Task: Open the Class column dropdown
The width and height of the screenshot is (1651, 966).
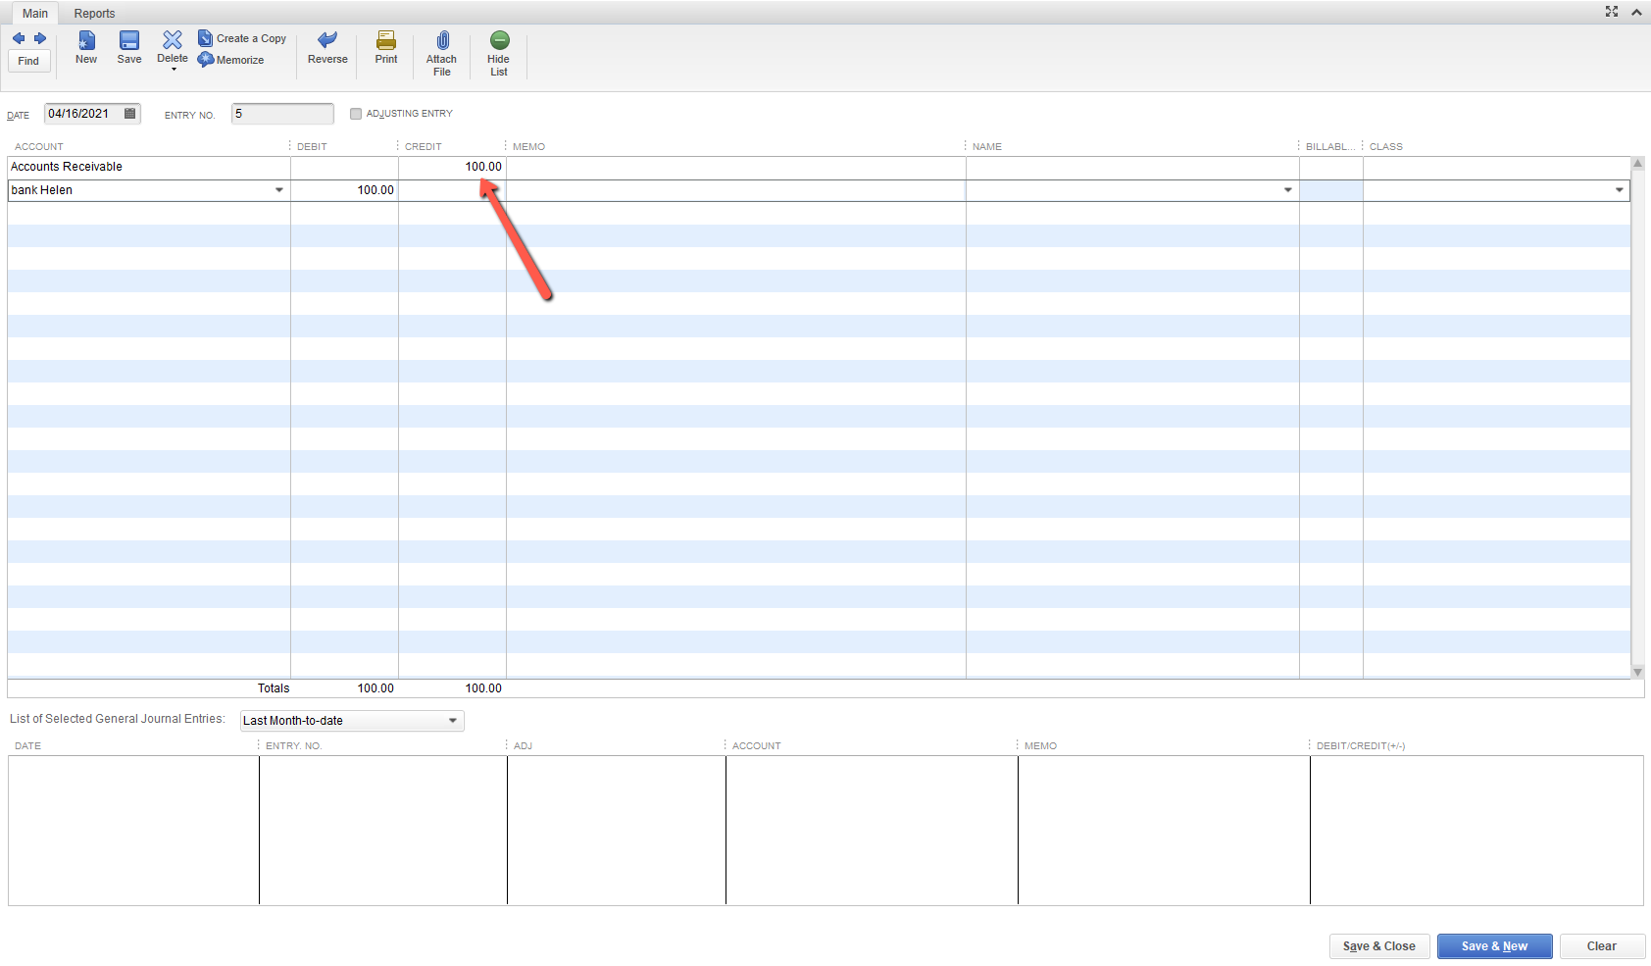Action: pos(1620,190)
